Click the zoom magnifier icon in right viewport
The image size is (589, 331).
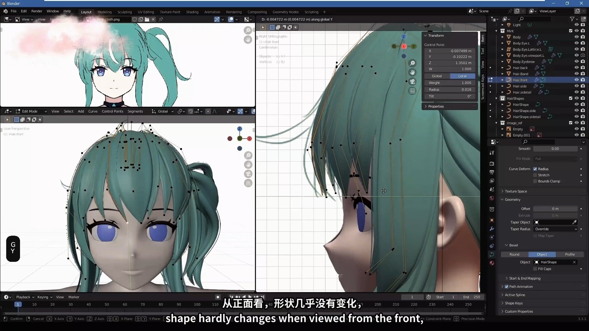[x=412, y=63]
